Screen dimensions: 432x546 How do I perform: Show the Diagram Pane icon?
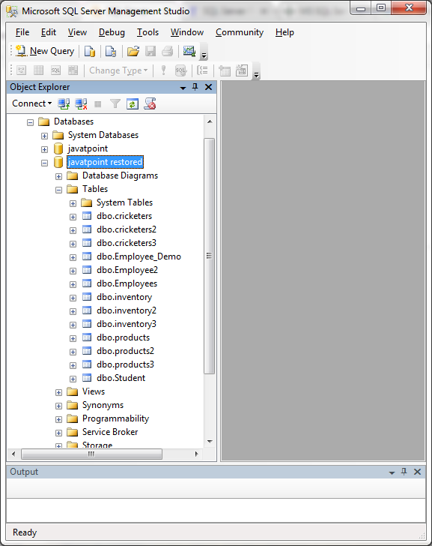(21, 70)
